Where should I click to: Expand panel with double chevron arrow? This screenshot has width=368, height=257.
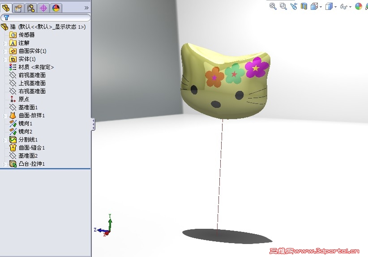86,8
